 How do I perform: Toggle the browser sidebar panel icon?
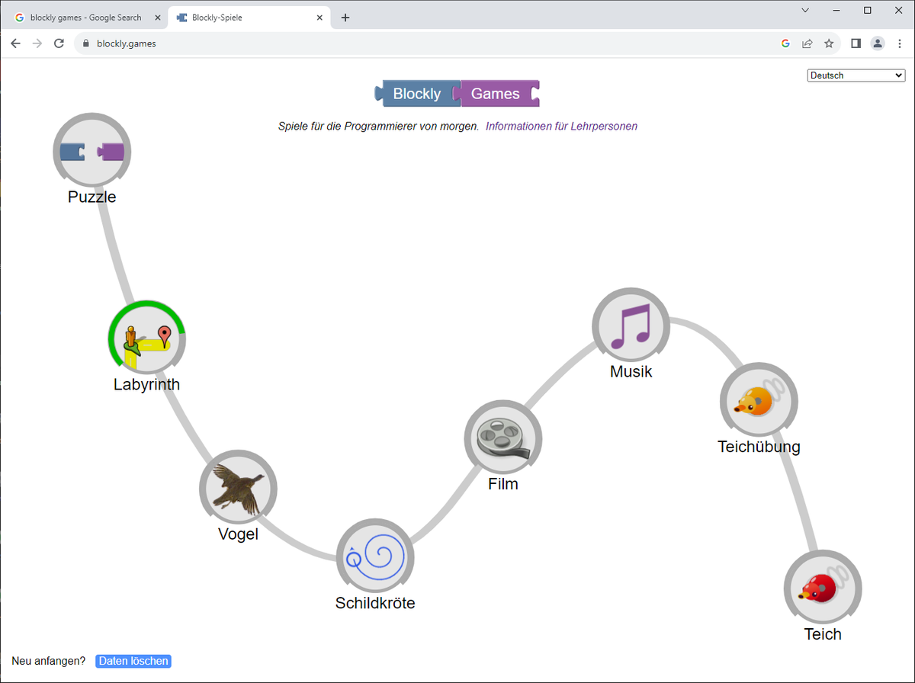click(x=856, y=43)
